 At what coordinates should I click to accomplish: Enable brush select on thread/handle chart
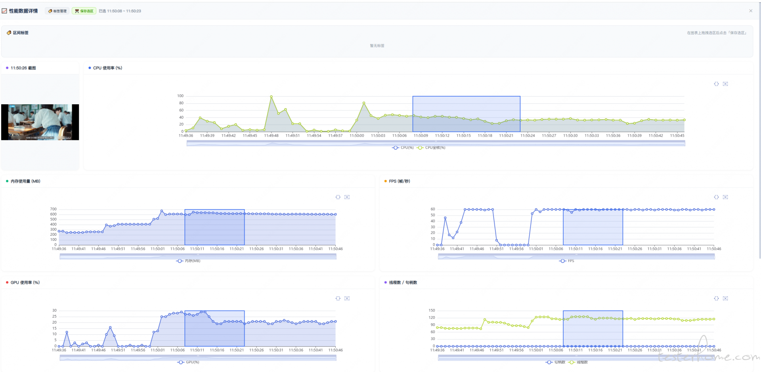716,299
